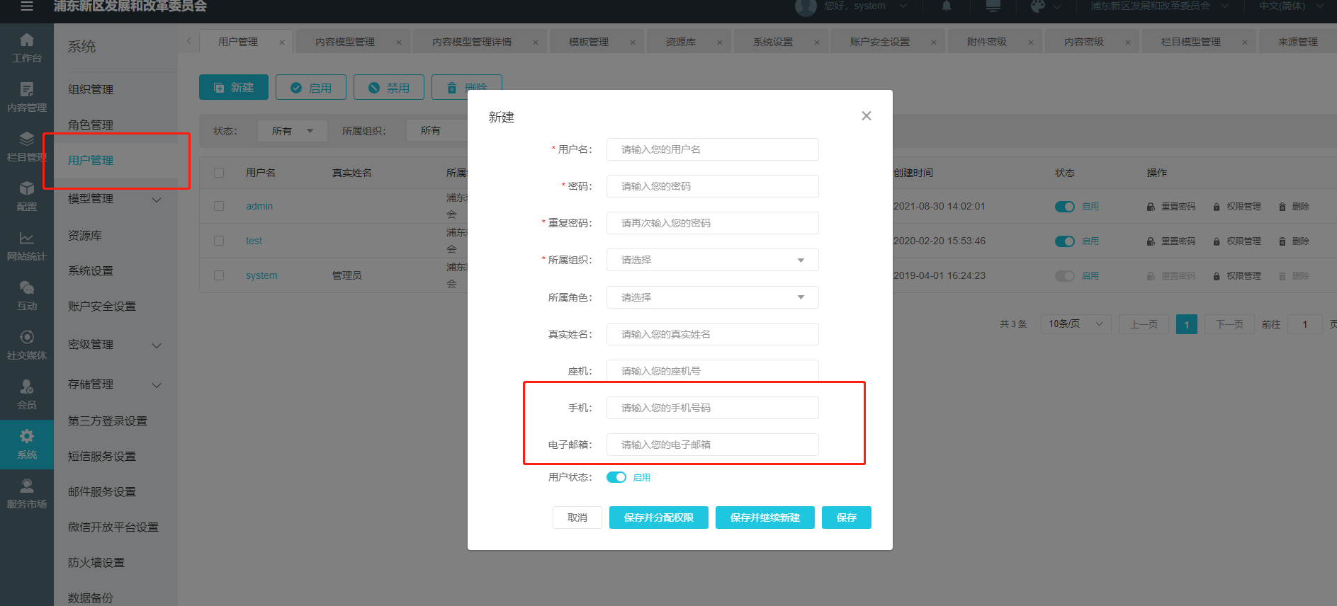Toggle the 用户状态 switch in dialog

[x=616, y=477]
